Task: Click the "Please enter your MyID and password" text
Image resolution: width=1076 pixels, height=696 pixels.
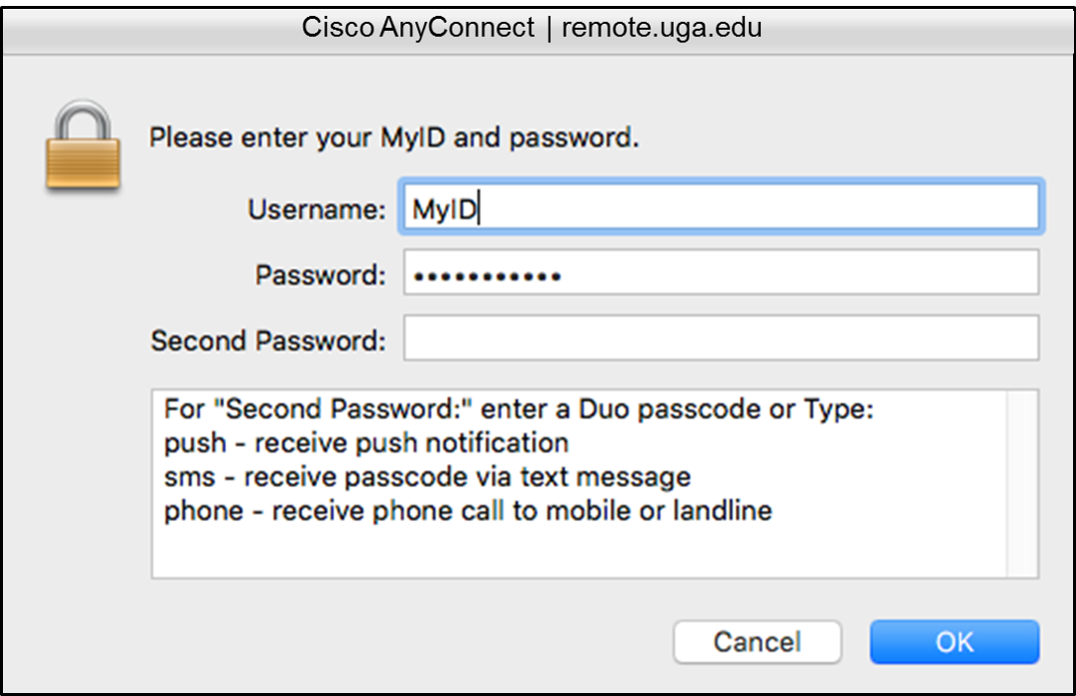Action: coord(394,138)
